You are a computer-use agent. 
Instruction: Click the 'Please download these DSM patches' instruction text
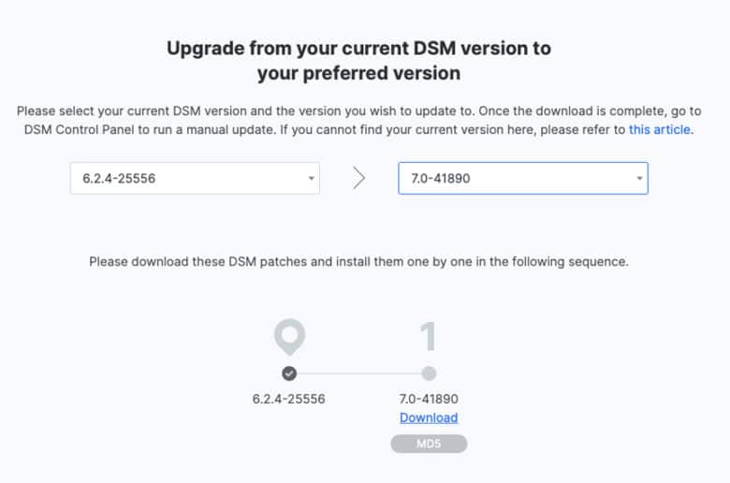point(359,262)
